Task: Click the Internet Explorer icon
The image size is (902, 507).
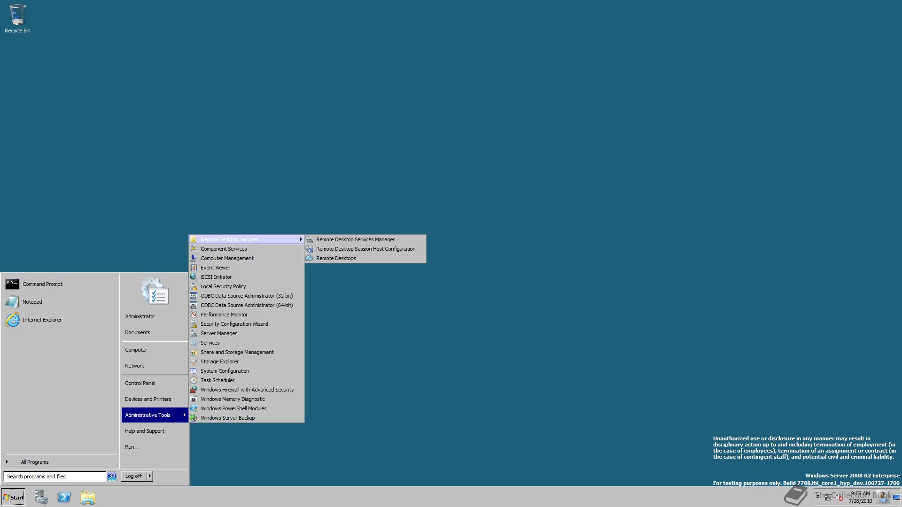Action: tap(12, 320)
